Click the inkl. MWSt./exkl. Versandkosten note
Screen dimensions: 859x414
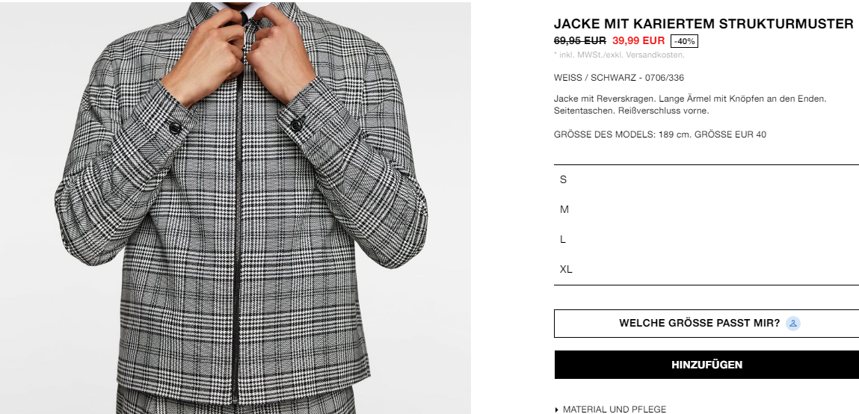(x=619, y=55)
